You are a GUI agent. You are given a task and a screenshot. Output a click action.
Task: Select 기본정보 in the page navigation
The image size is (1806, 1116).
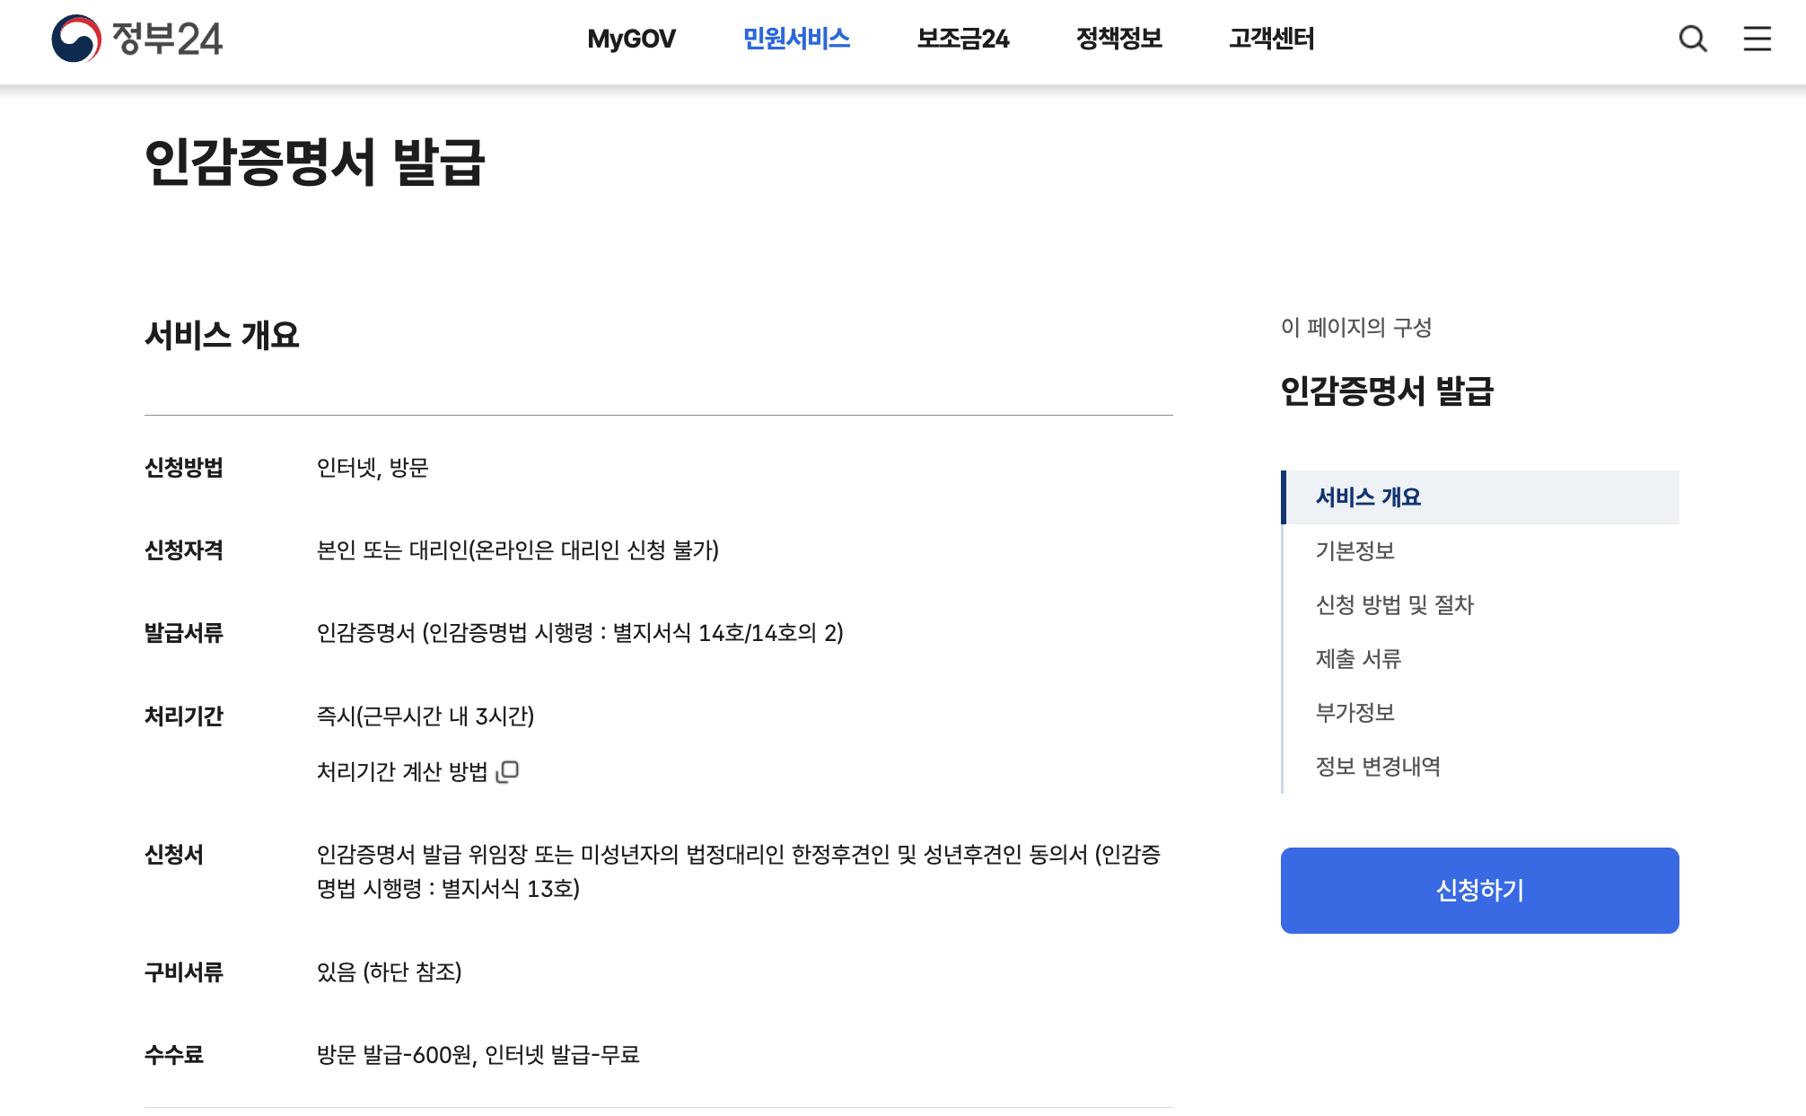click(1355, 551)
